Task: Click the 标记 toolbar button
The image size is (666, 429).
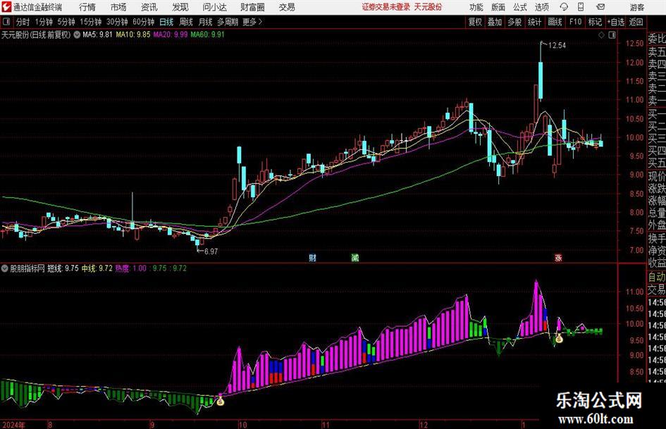Action: (595, 22)
